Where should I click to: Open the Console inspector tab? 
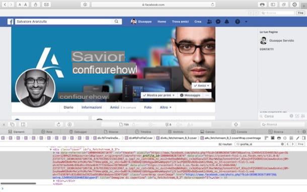coord(239,132)
